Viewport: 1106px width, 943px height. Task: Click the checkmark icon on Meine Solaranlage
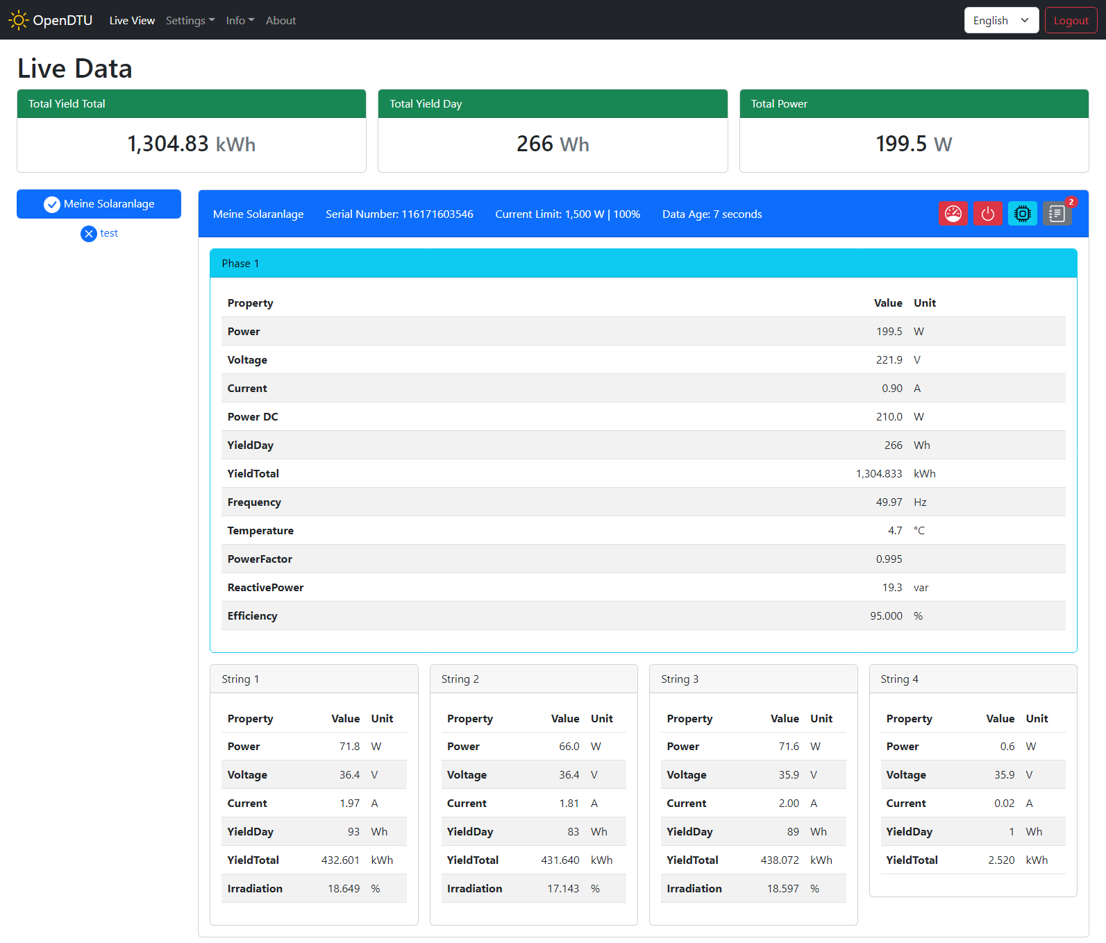click(52, 204)
